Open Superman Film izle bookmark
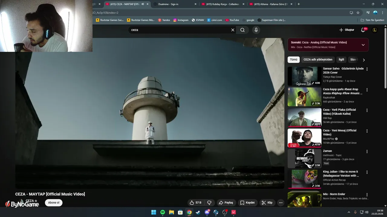This screenshot has width=387, height=217. [x=272, y=20]
